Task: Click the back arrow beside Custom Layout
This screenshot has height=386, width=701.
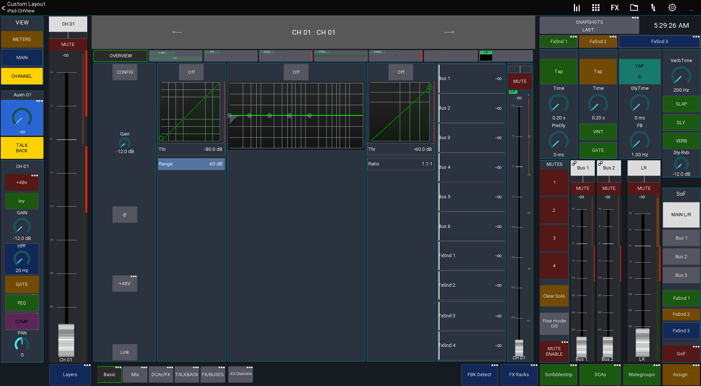Action: click(3, 7)
